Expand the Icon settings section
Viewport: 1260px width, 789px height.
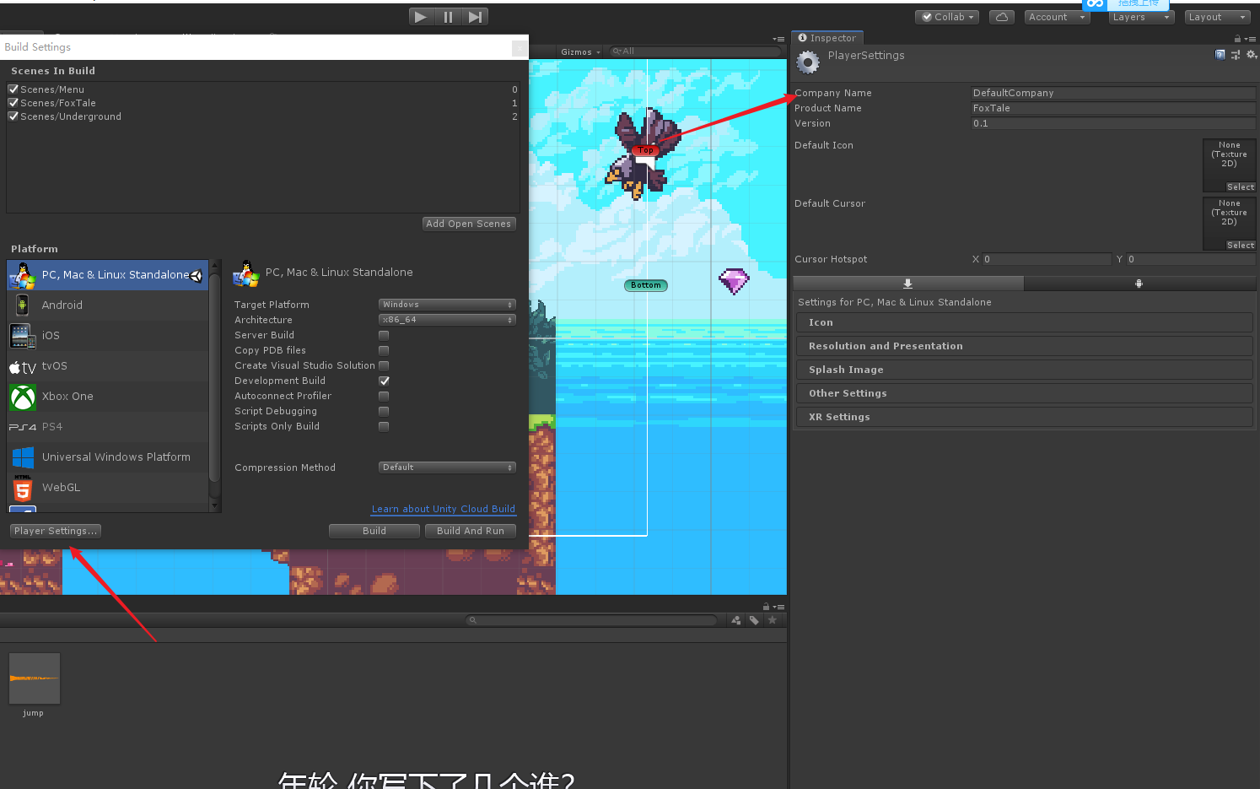1024,322
